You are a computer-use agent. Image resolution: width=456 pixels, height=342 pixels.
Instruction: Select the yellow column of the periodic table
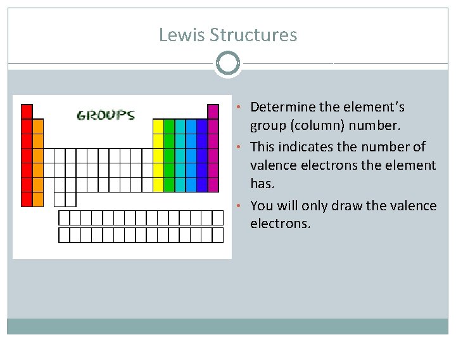pos(158,155)
